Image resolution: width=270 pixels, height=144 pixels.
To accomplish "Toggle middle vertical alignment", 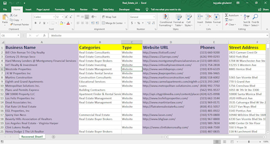I will pos(83,17).
